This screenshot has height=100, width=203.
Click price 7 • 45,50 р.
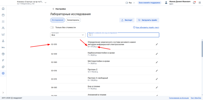click(x=92, y=89)
